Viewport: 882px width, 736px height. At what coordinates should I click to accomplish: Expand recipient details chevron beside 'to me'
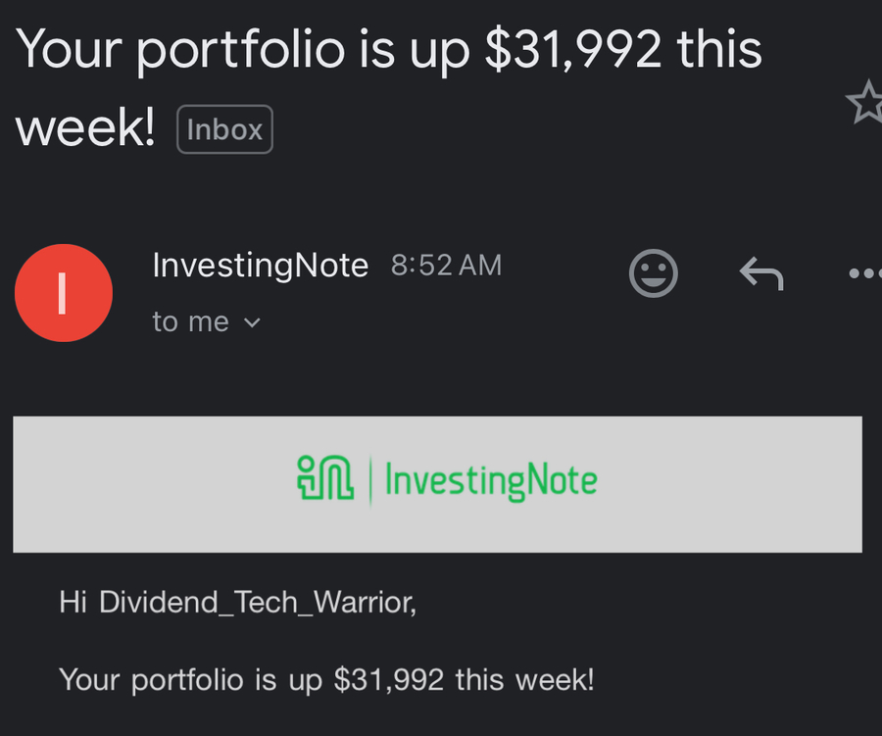(x=252, y=322)
